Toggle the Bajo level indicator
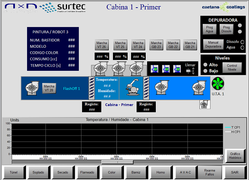Screen dimensions: 249x180 click(205, 71)
